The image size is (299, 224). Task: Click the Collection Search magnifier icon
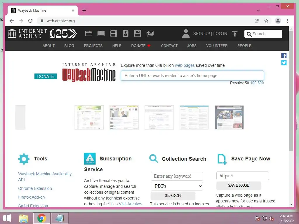click(154, 159)
